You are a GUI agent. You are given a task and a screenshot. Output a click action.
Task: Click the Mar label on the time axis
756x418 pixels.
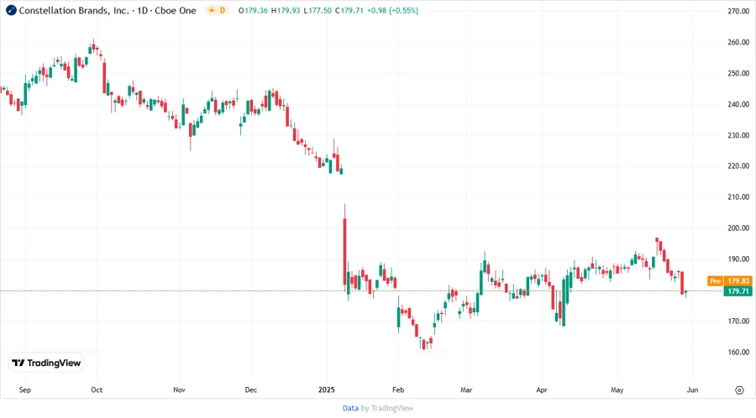coord(466,389)
